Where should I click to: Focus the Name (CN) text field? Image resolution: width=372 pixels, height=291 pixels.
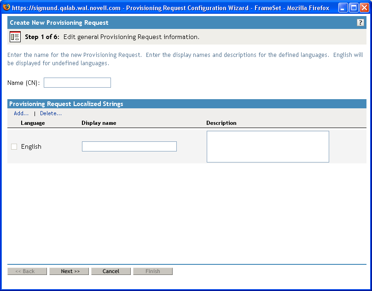[x=77, y=83]
